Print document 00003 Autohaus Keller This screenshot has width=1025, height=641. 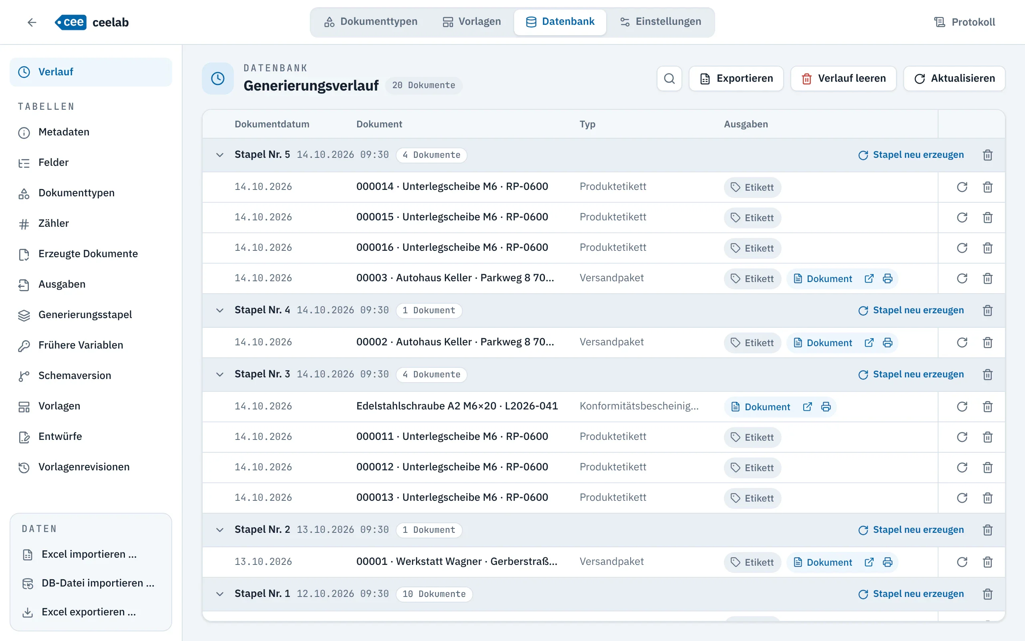[887, 278]
